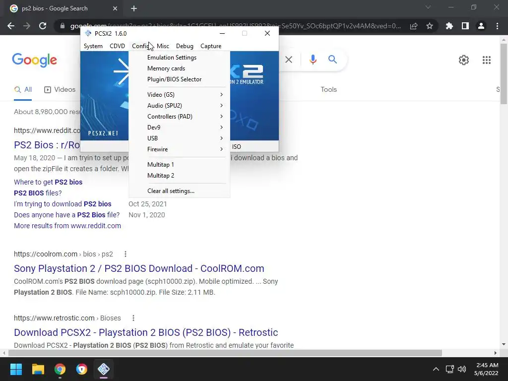The height and width of the screenshot is (381, 508).
Task: Click the PCSX2 title bar app icon
Action: (x=88, y=33)
